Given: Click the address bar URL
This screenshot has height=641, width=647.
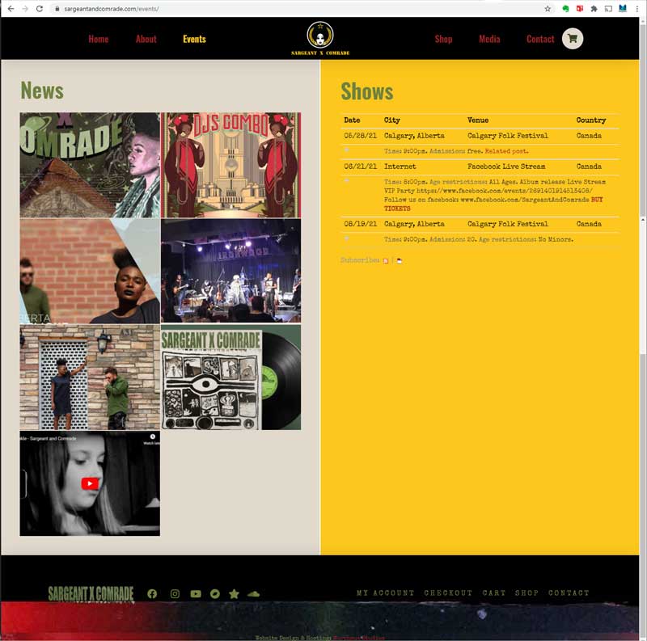Looking at the screenshot, I should point(112,9).
